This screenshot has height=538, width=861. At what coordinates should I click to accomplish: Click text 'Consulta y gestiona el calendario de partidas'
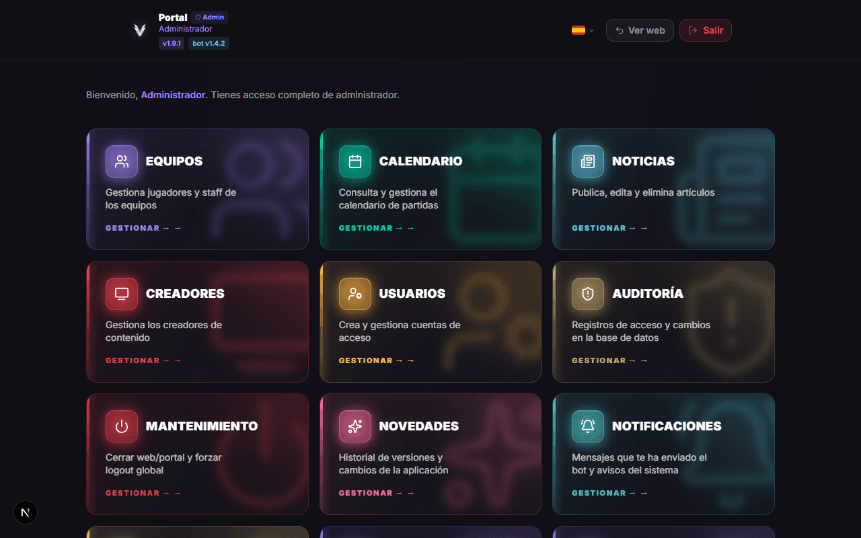389,199
